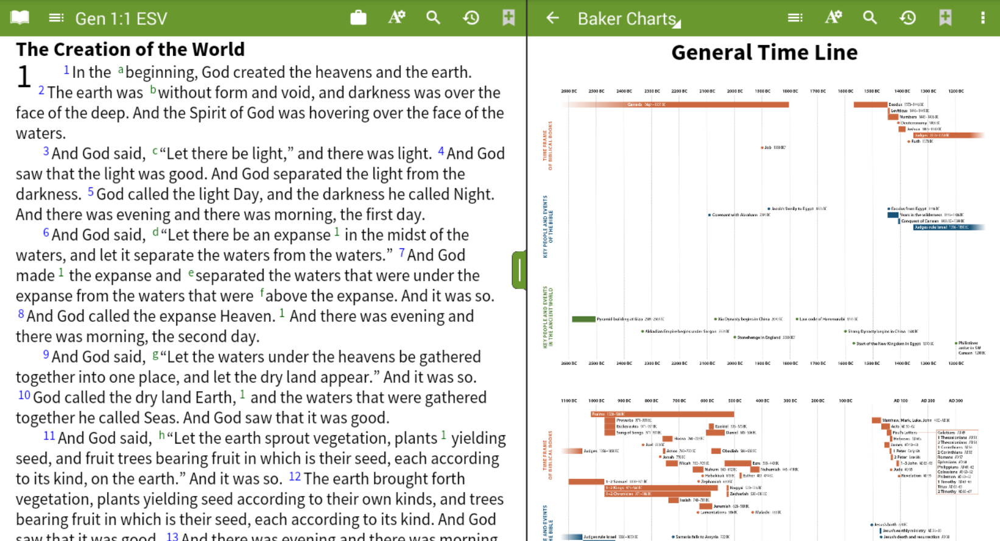This screenshot has height=541, width=1000.
Task: Open text settings in the ESV pane
Action: (396, 18)
